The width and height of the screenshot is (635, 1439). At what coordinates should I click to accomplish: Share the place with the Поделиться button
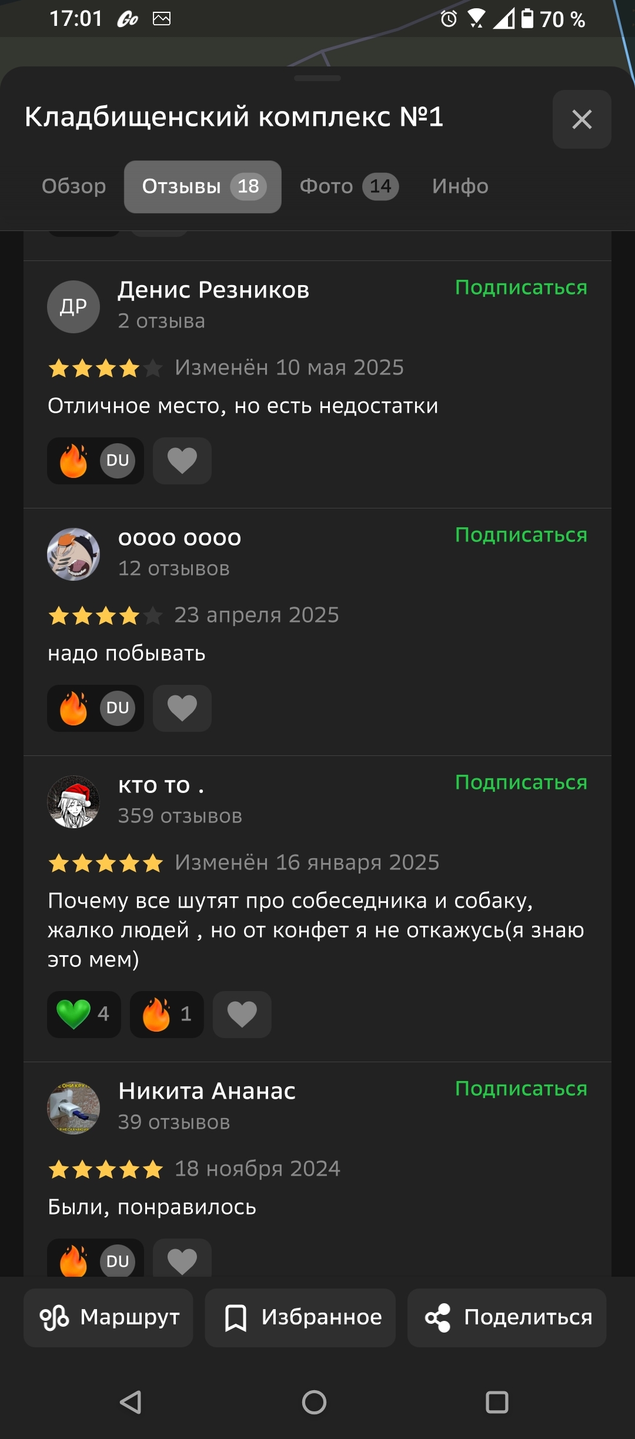pyautogui.click(x=507, y=1318)
